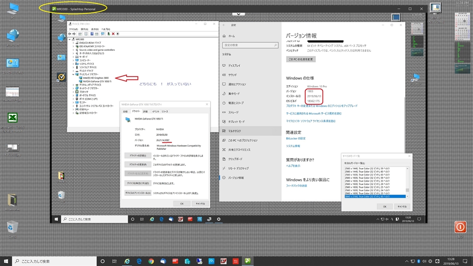Screen dimensions: 473x266
Task: Open the local Action Center notification icon
Action: click(x=465, y=261)
